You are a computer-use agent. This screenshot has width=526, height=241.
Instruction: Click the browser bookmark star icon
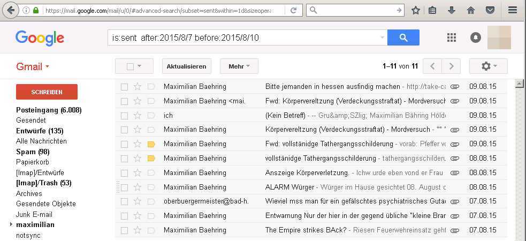pyautogui.click(x=416, y=10)
